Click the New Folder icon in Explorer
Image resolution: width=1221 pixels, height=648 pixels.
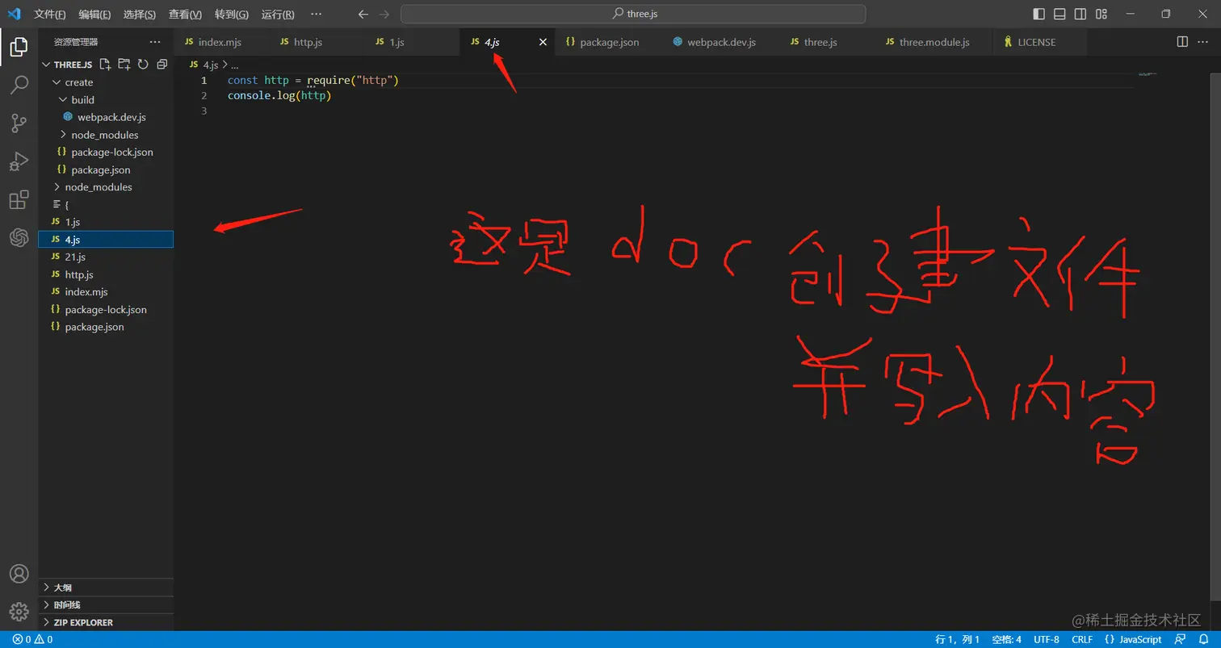(124, 64)
